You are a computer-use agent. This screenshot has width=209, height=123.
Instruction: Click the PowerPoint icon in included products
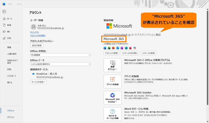click(x=113, y=48)
